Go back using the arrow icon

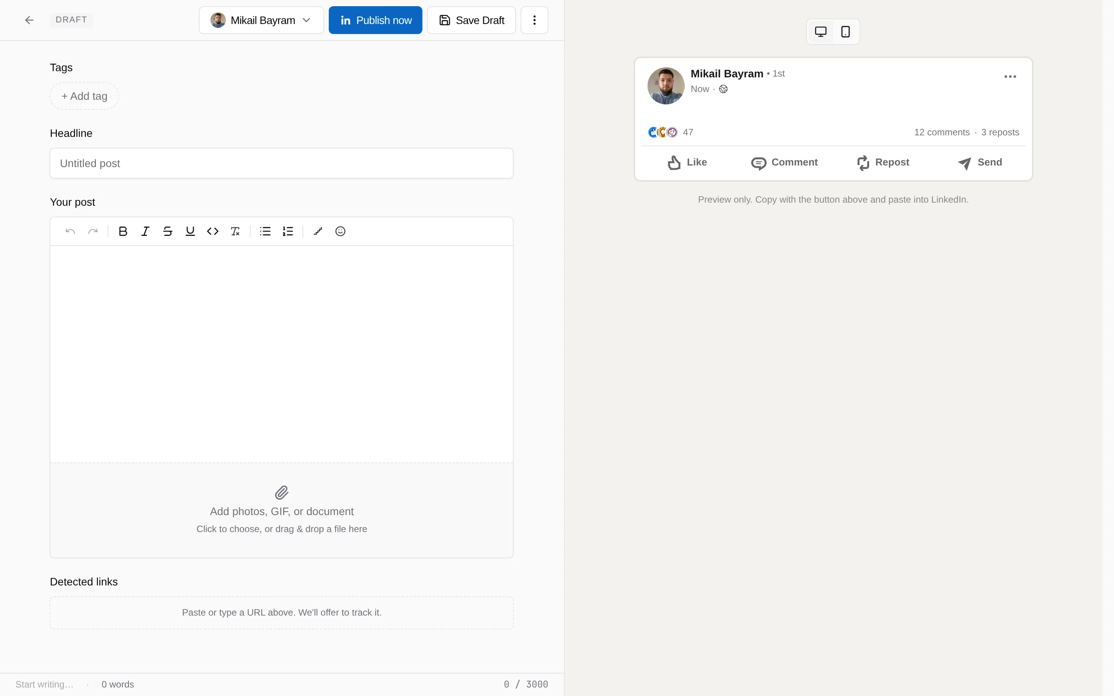pos(29,20)
